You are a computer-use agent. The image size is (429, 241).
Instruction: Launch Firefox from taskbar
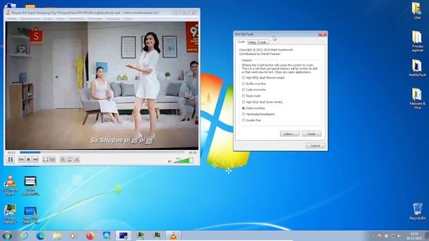pyautogui.click(x=90, y=236)
